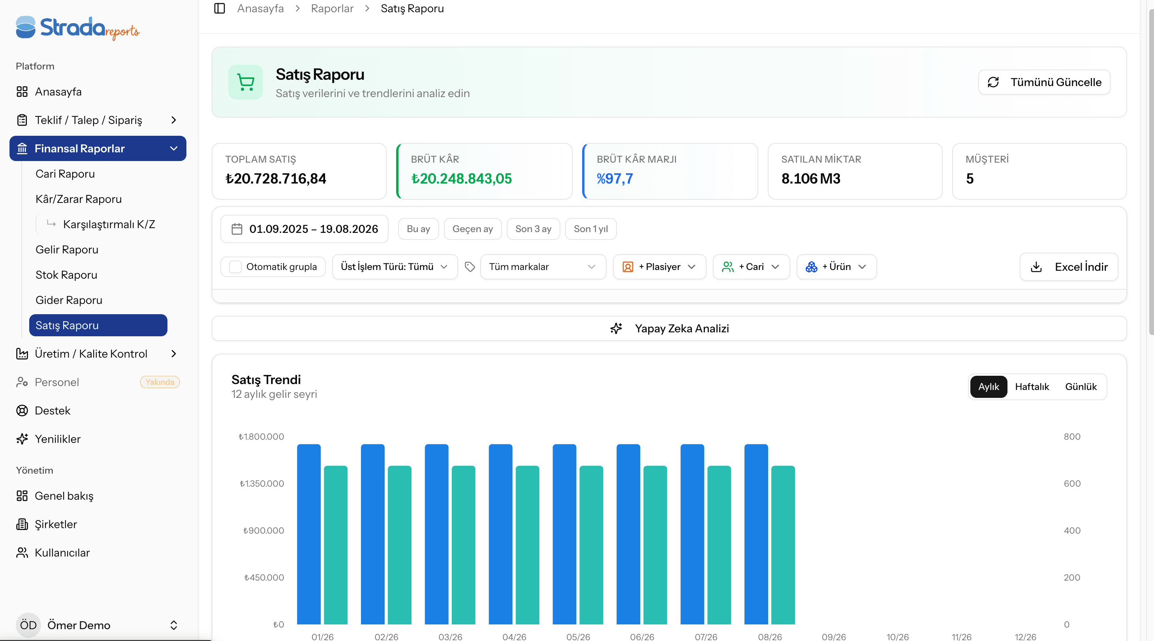Screen dimensions: 1154x641
Task: Select the Bu ay quick range
Action: click(418, 229)
